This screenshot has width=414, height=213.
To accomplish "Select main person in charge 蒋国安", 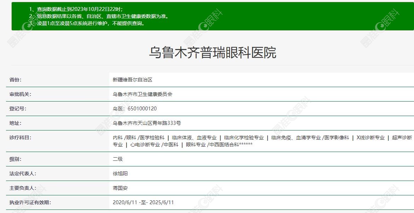I will click(x=120, y=188).
